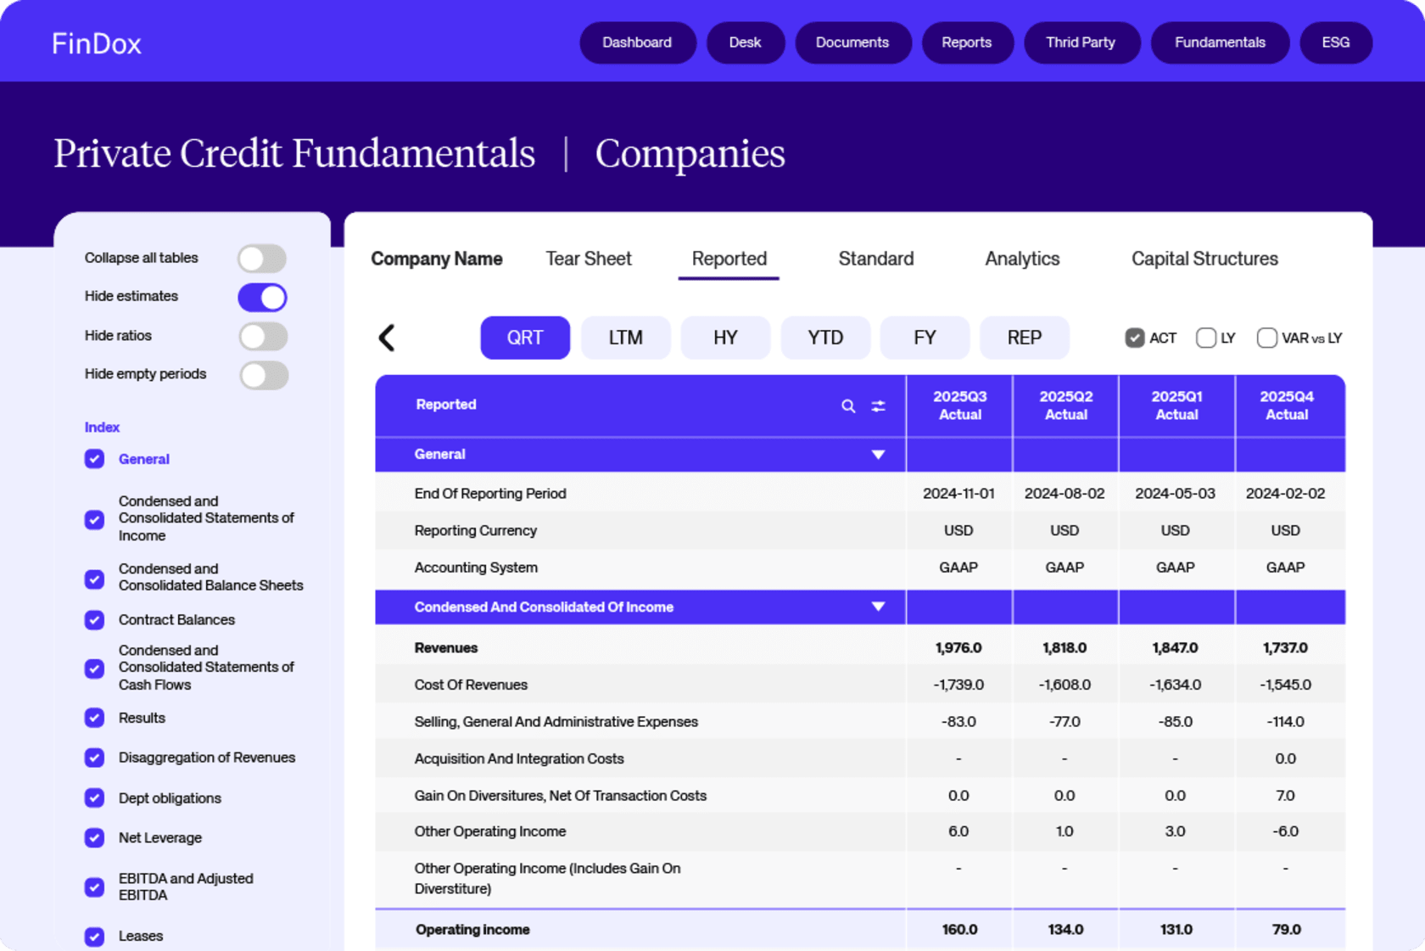Viewport: 1425px width, 951px height.
Task: Open Fundamentals in the top navigation
Action: pos(1219,42)
